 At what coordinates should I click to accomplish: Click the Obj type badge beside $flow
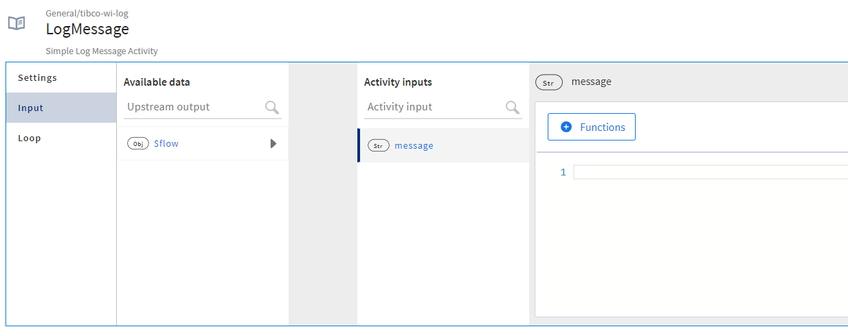coord(138,144)
